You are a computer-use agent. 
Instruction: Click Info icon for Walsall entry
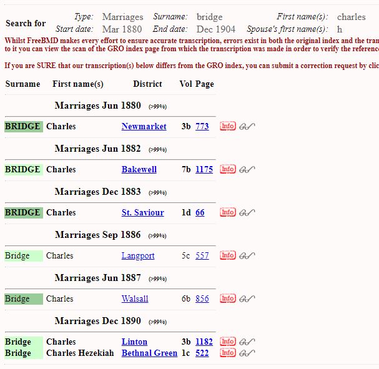[228, 298]
